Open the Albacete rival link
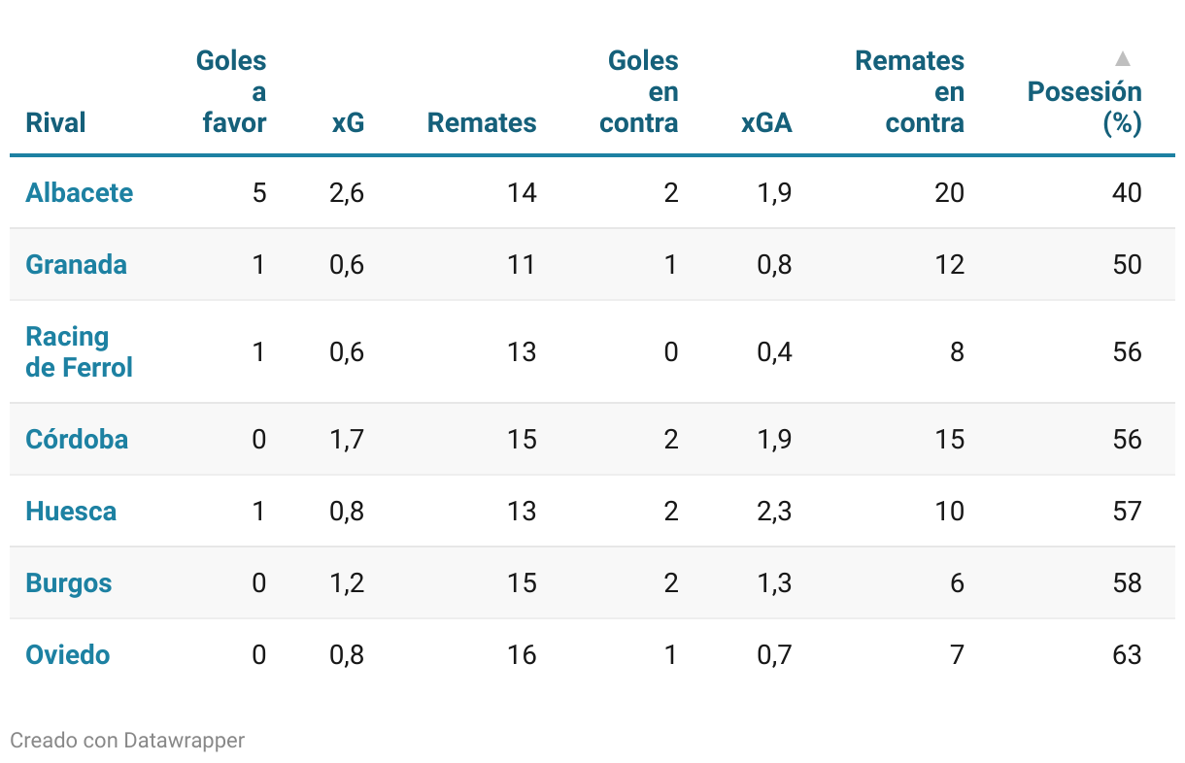 [80, 192]
